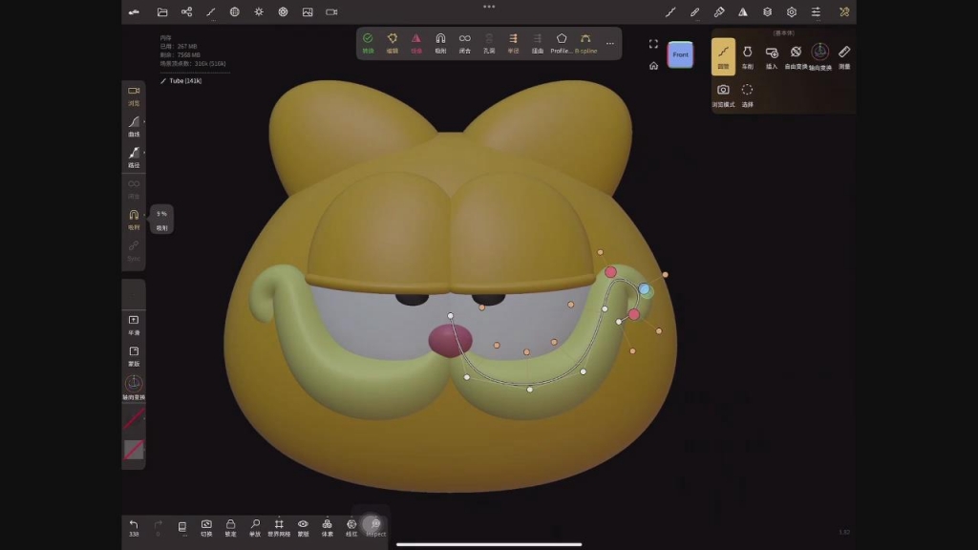978x550 pixels.
Task: Open the settings gear menu
Action: click(792, 11)
